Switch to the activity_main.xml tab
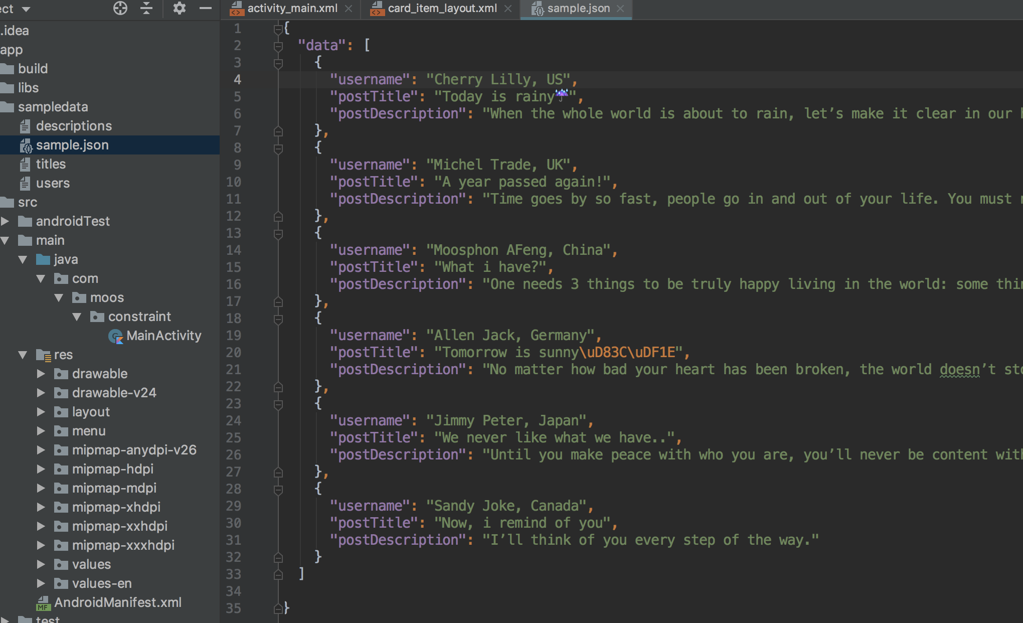 tap(292, 9)
